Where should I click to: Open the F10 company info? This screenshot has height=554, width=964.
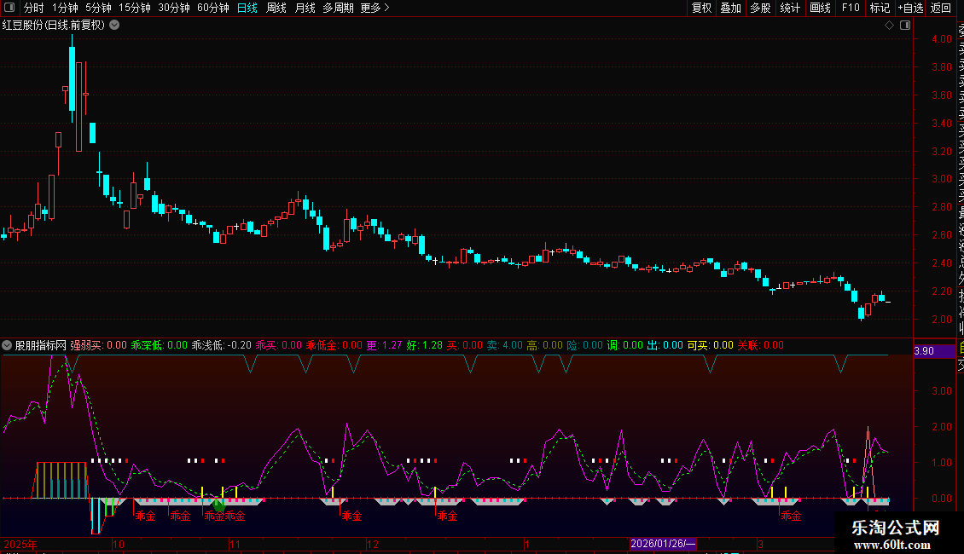(x=851, y=8)
